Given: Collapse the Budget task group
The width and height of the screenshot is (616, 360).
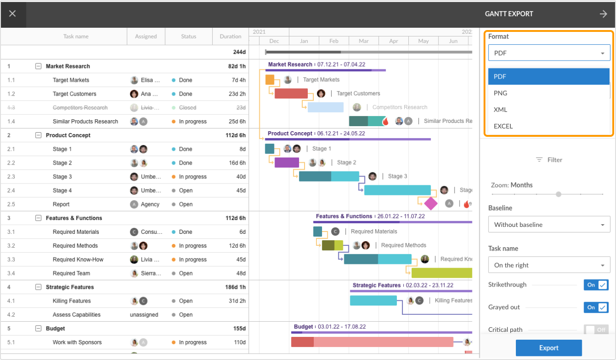Looking at the screenshot, I should (38, 329).
